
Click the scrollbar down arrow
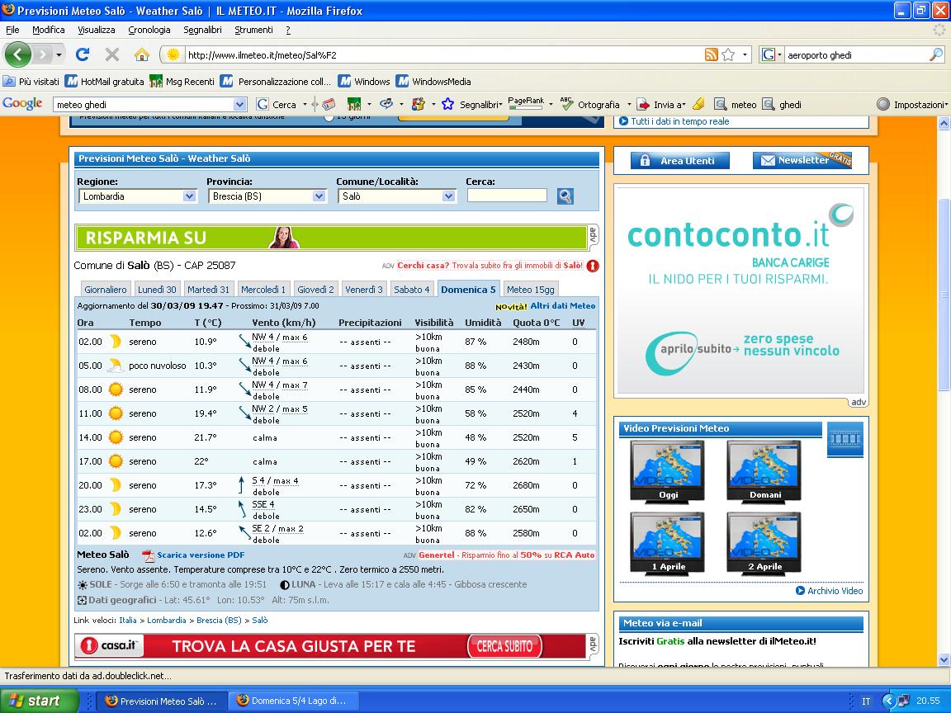tap(944, 659)
